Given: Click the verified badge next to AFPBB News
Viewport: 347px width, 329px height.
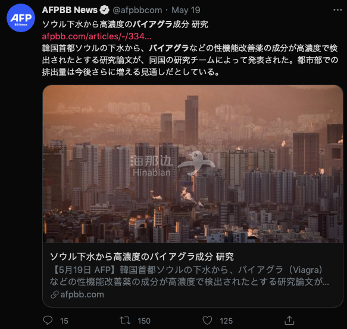Looking at the screenshot, I should [104, 10].
